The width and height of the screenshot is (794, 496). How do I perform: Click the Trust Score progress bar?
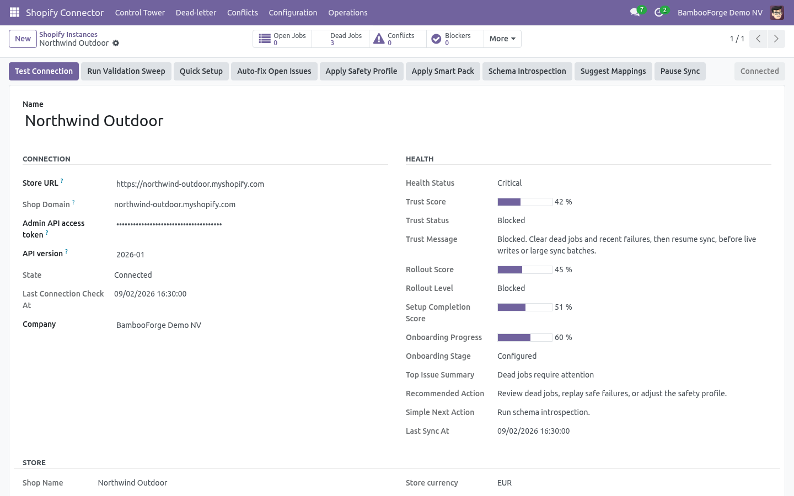[525, 202]
